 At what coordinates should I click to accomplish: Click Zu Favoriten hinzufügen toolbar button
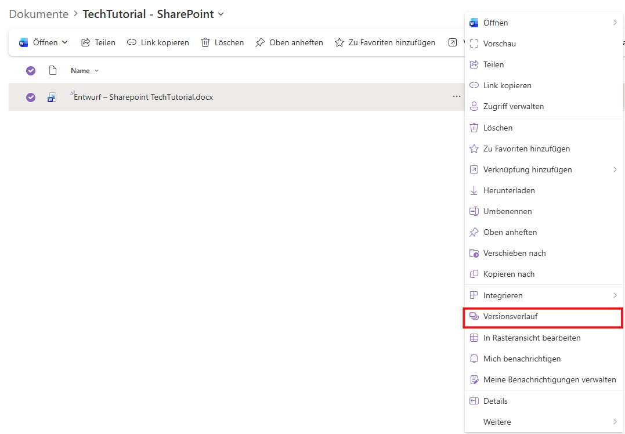pyautogui.click(x=385, y=42)
